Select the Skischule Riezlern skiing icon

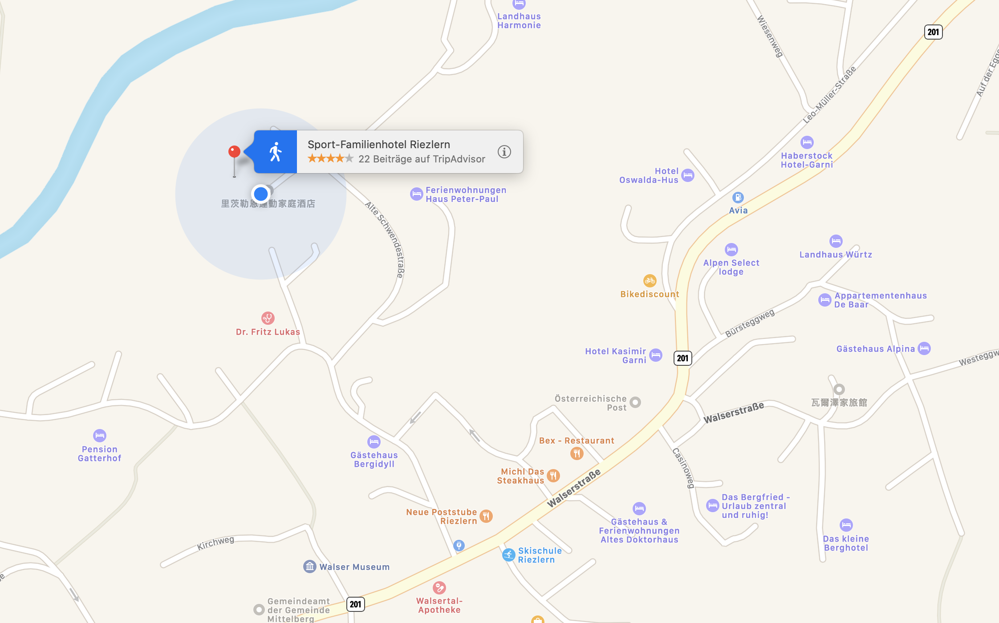coord(508,555)
